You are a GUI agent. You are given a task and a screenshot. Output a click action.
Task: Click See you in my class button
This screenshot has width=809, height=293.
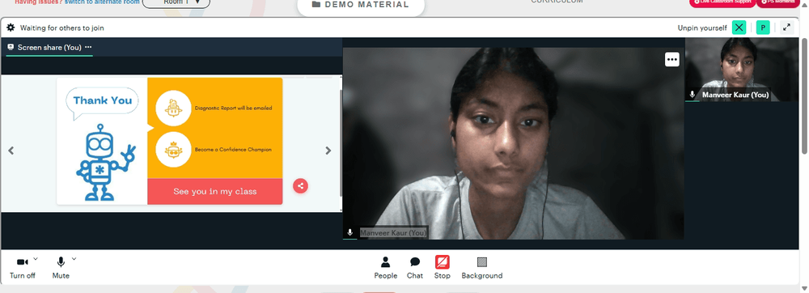pos(215,191)
